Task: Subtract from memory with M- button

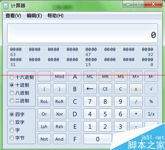Action: [151, 76]
